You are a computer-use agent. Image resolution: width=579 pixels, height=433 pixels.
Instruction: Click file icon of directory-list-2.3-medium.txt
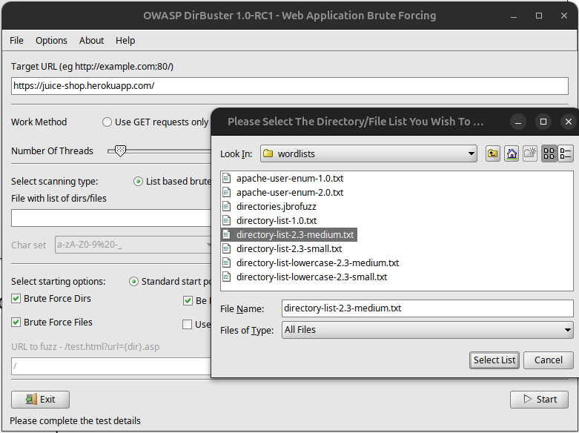(227, 234)
